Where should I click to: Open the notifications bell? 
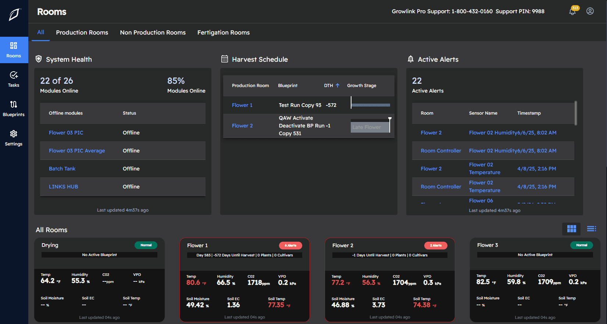point(572,11)
